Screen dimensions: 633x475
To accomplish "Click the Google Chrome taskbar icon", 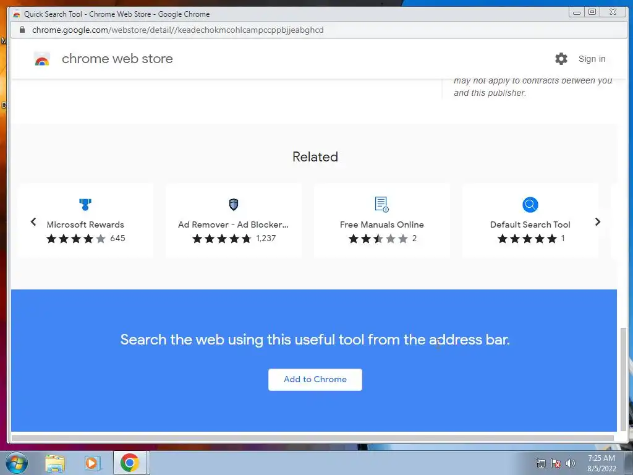I will click(130, 463).
